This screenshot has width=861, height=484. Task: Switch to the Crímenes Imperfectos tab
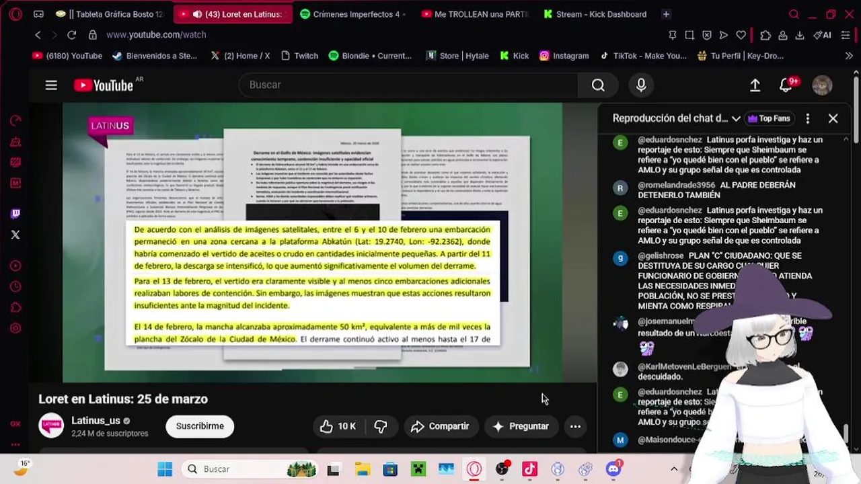(352, 14)
